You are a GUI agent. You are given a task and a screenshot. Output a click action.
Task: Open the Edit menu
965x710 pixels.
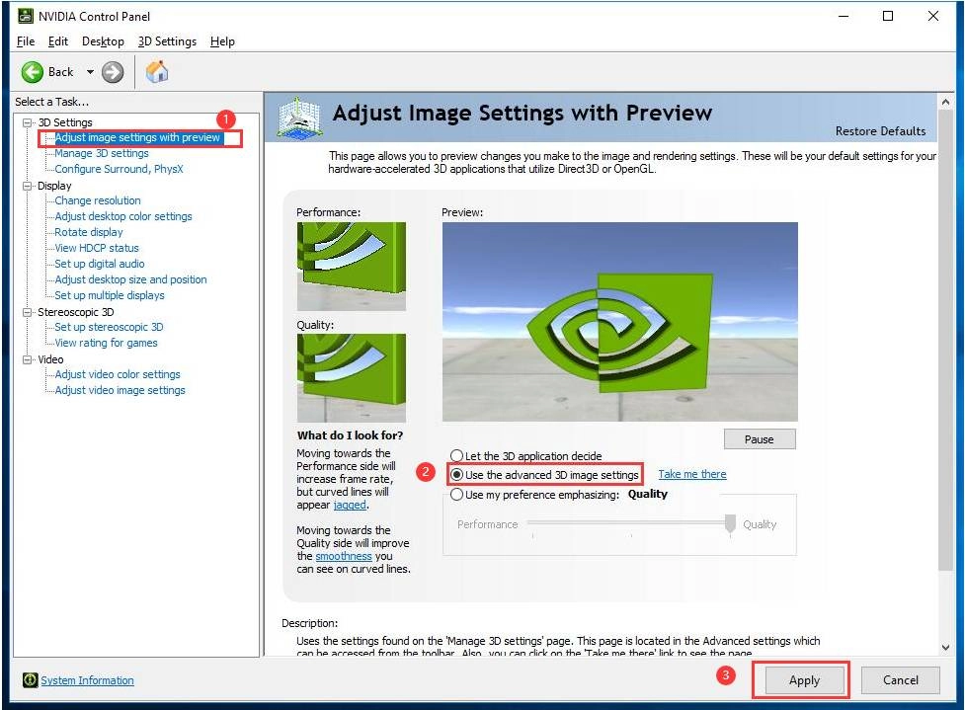[58, 41]
